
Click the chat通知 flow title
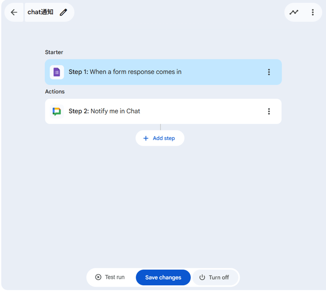click(40, 12)
